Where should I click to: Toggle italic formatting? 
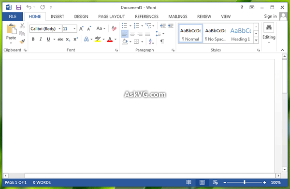pos(41,39)
